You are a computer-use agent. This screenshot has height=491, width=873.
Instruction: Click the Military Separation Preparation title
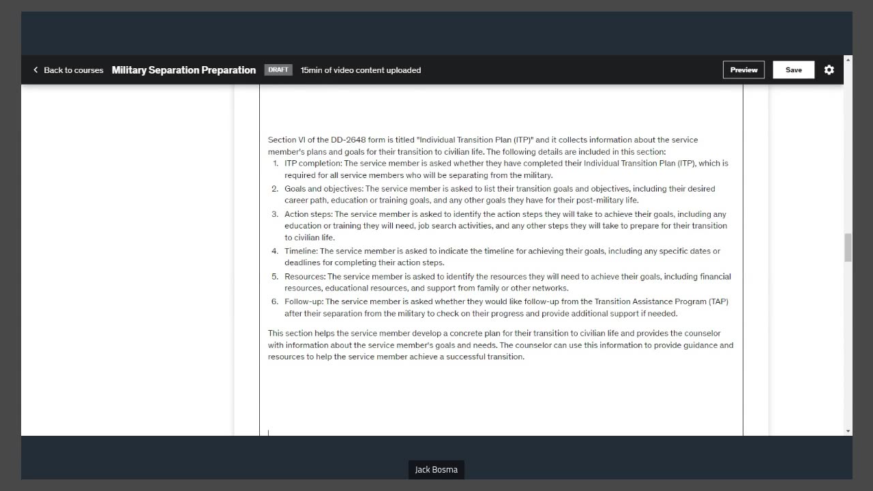(x=184, y=70)
